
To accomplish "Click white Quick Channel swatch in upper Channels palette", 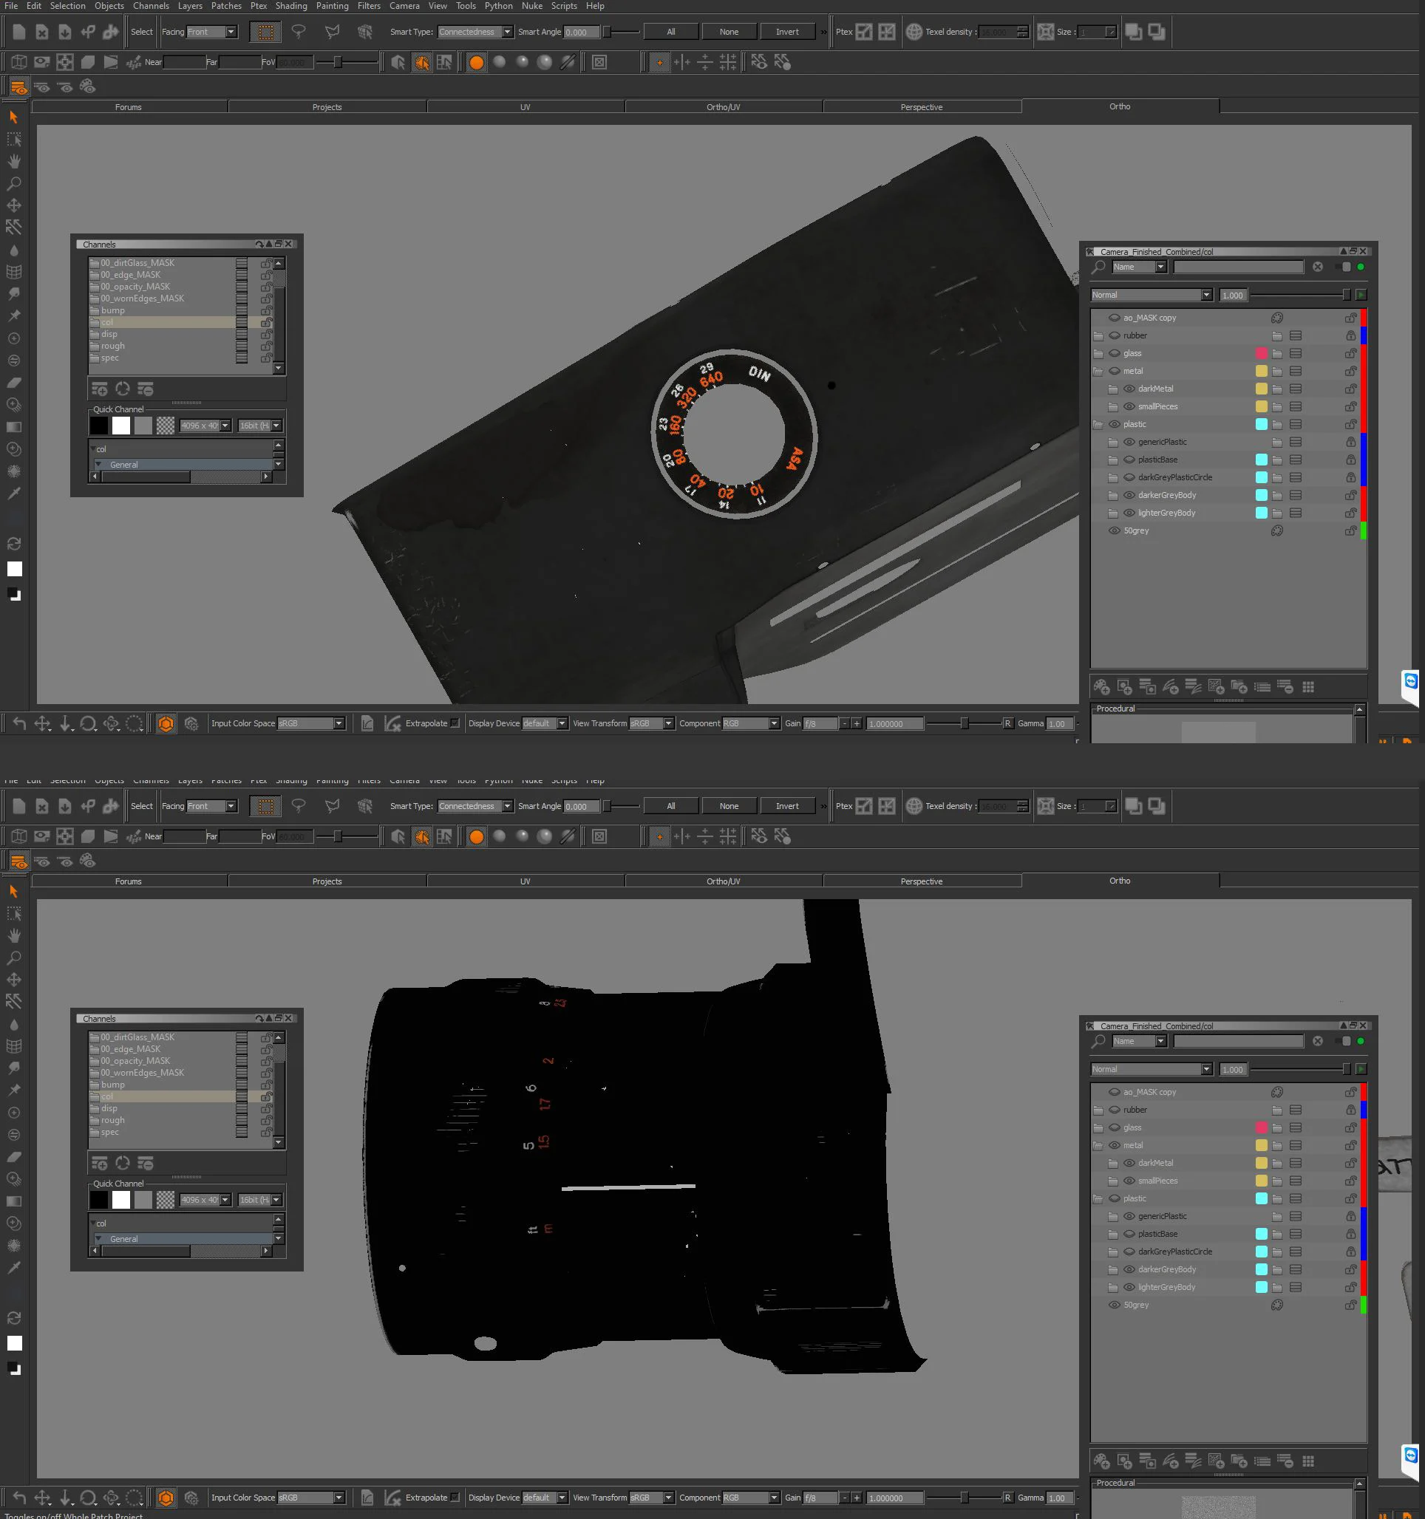I will pyautogui.click(x=120, y=426).
